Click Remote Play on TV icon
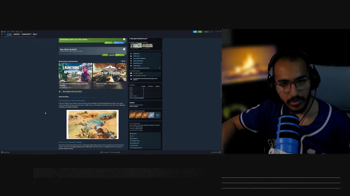Viewport: 350px width, 196px height. coord(131,63)
